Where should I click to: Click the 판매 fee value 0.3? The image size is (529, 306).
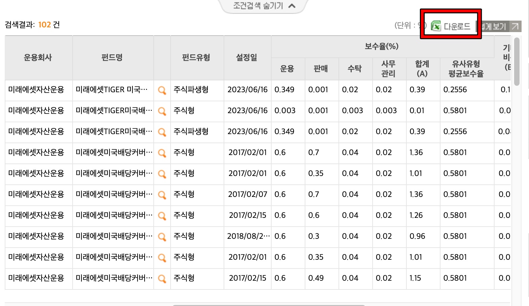(313, 236)
